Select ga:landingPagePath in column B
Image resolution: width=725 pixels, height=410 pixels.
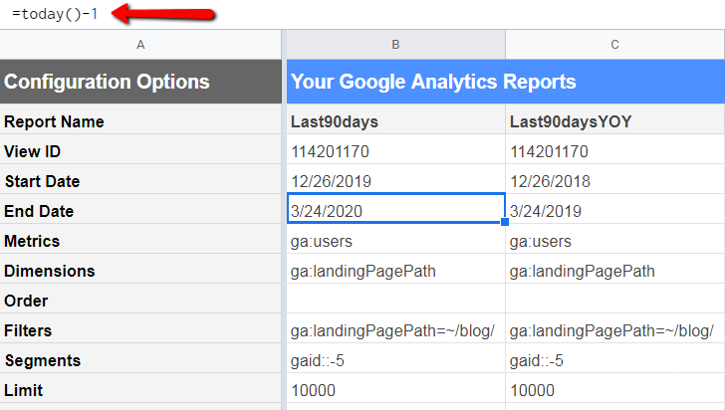tap(395, 271)
